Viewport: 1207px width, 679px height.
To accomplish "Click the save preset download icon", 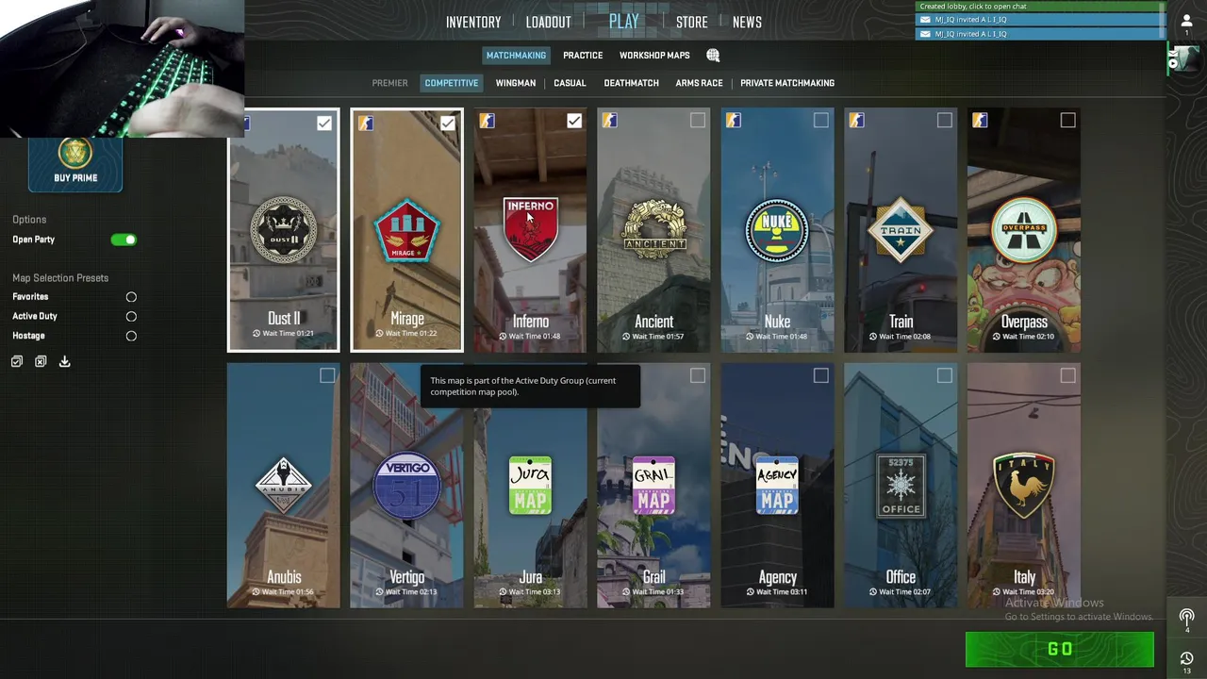I will (x=64, y=362).
